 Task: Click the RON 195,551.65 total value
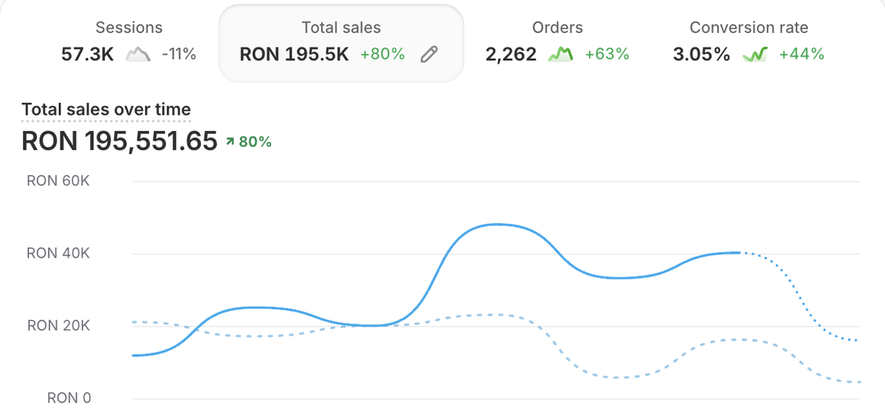point(119,141)
